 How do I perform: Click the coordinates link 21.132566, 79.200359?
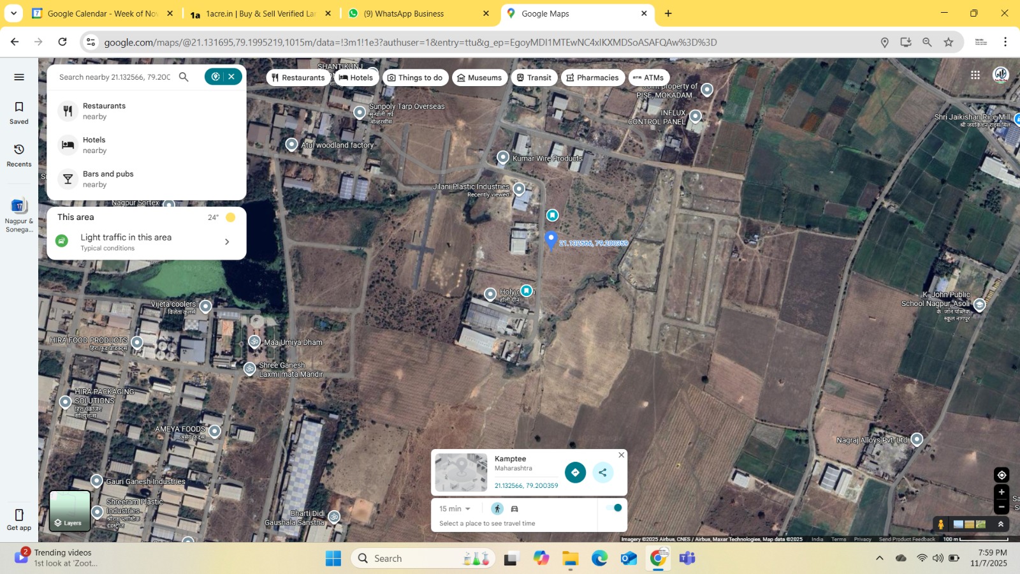525,485
